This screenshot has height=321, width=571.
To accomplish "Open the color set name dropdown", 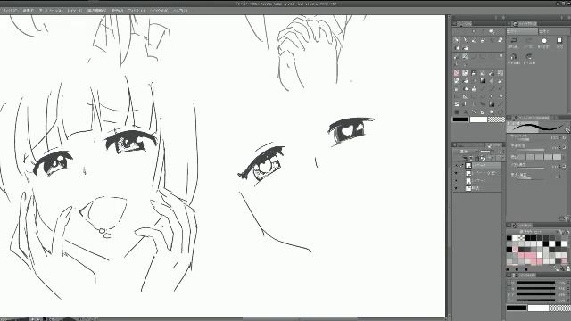I will (x=532, y=232).
